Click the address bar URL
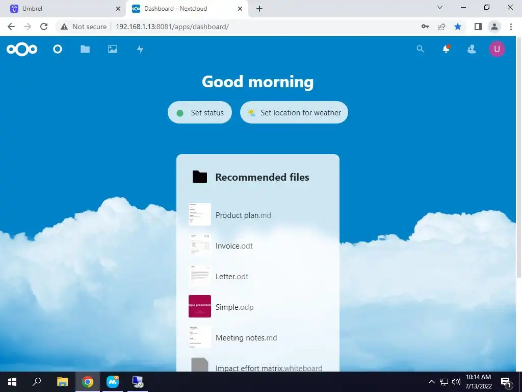The width and height of the screenshot is (522, 392). [172, 27]
